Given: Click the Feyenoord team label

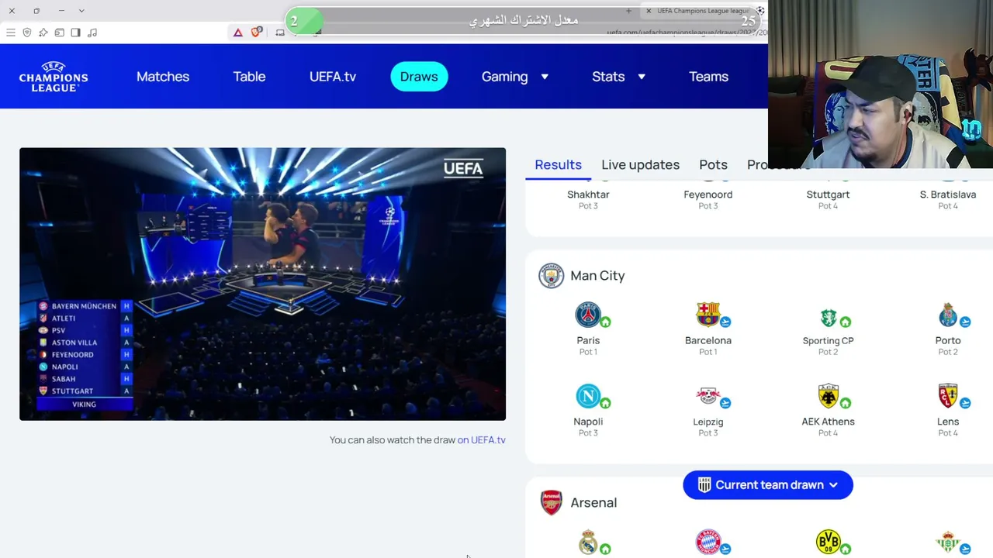Looking at the screenshot, I should [708, 195].
